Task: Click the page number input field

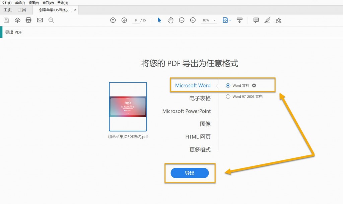Action: click(x=136, y=20)
